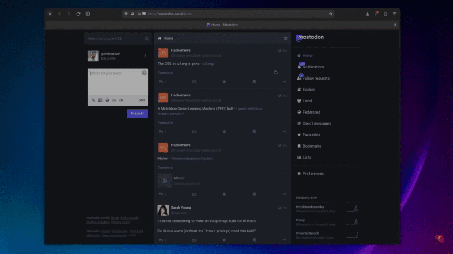Open the browser hamburger menu
Screen dimensions: 453x254
tap(395, 14)
